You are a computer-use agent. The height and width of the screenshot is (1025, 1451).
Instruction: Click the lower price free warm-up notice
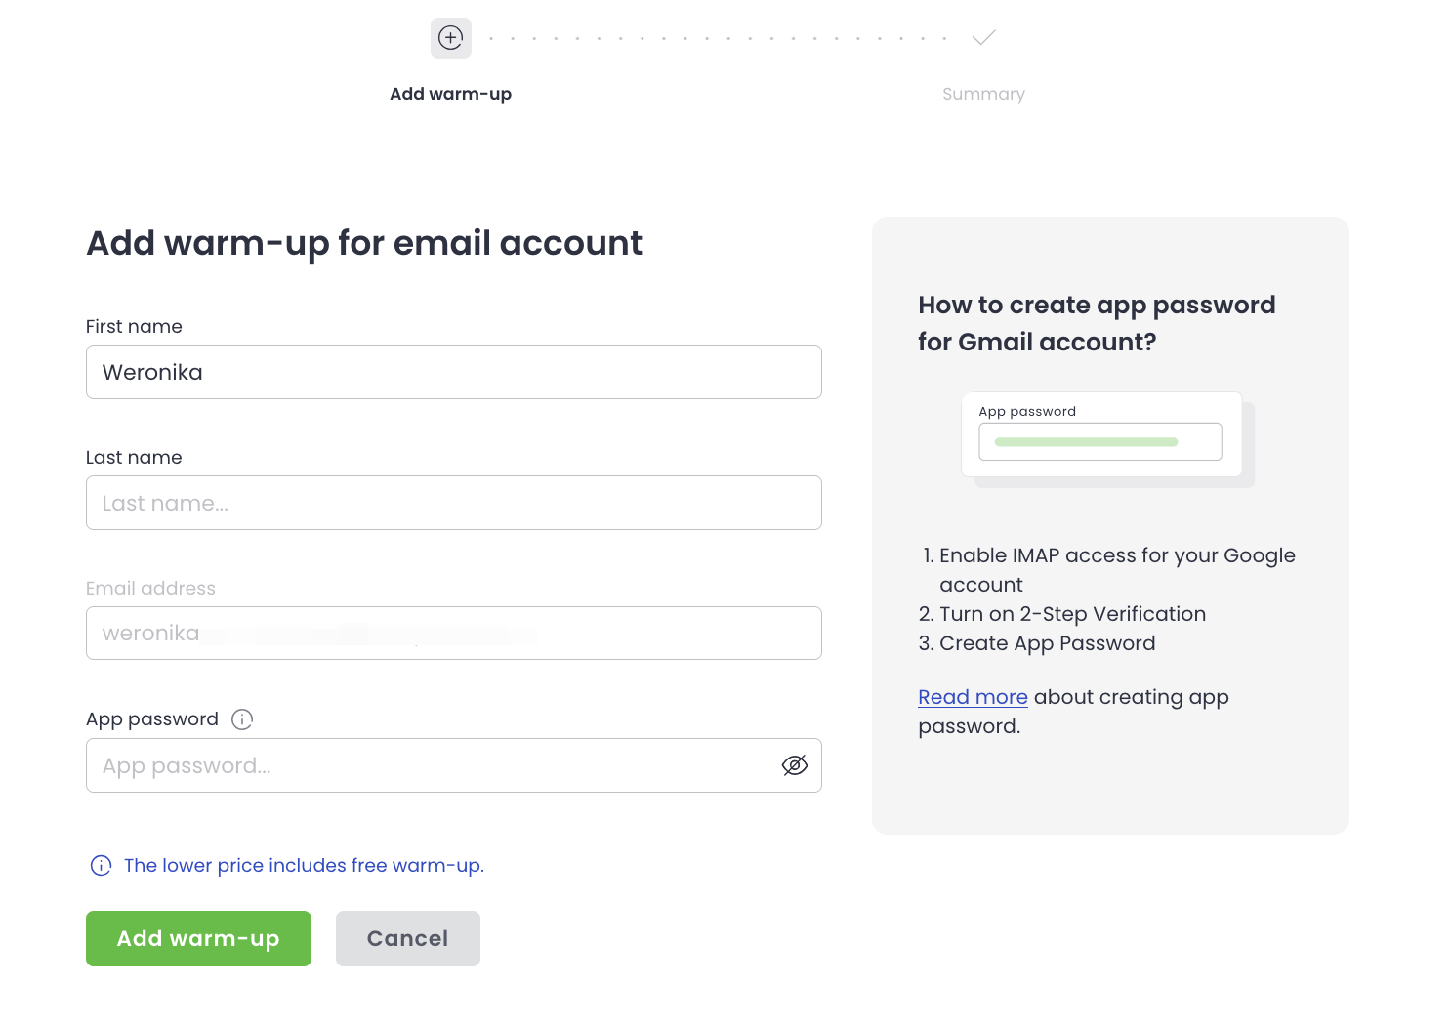(x=304, y=866)
